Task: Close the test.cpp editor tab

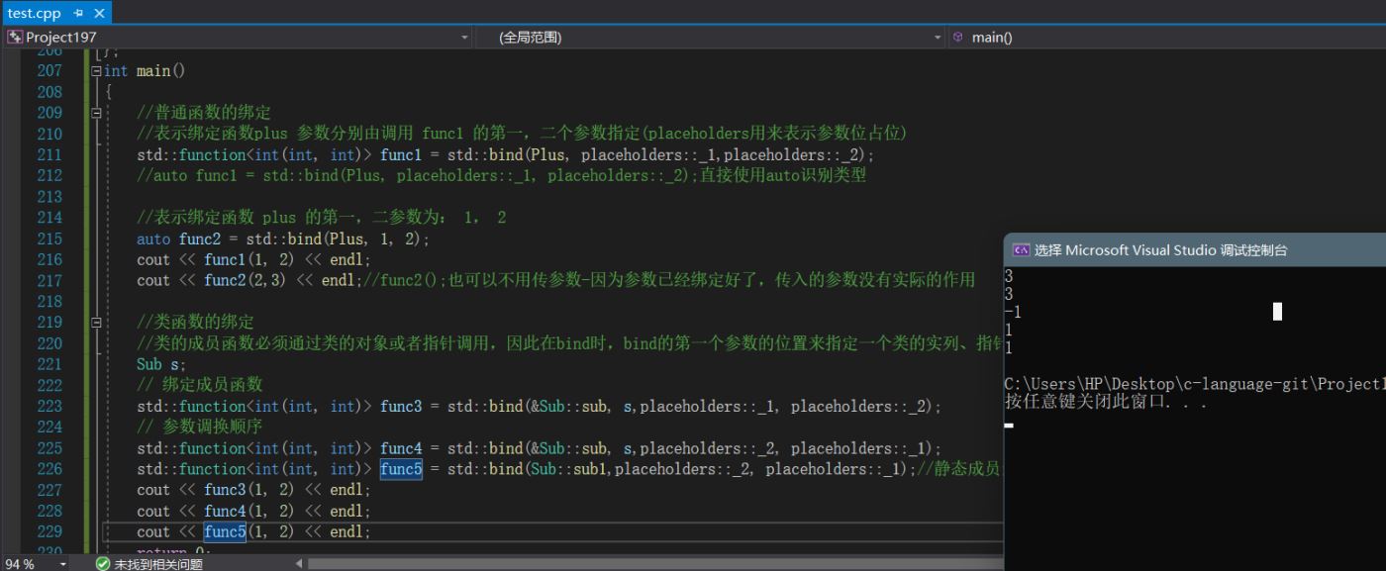Action: pos(99,13)
